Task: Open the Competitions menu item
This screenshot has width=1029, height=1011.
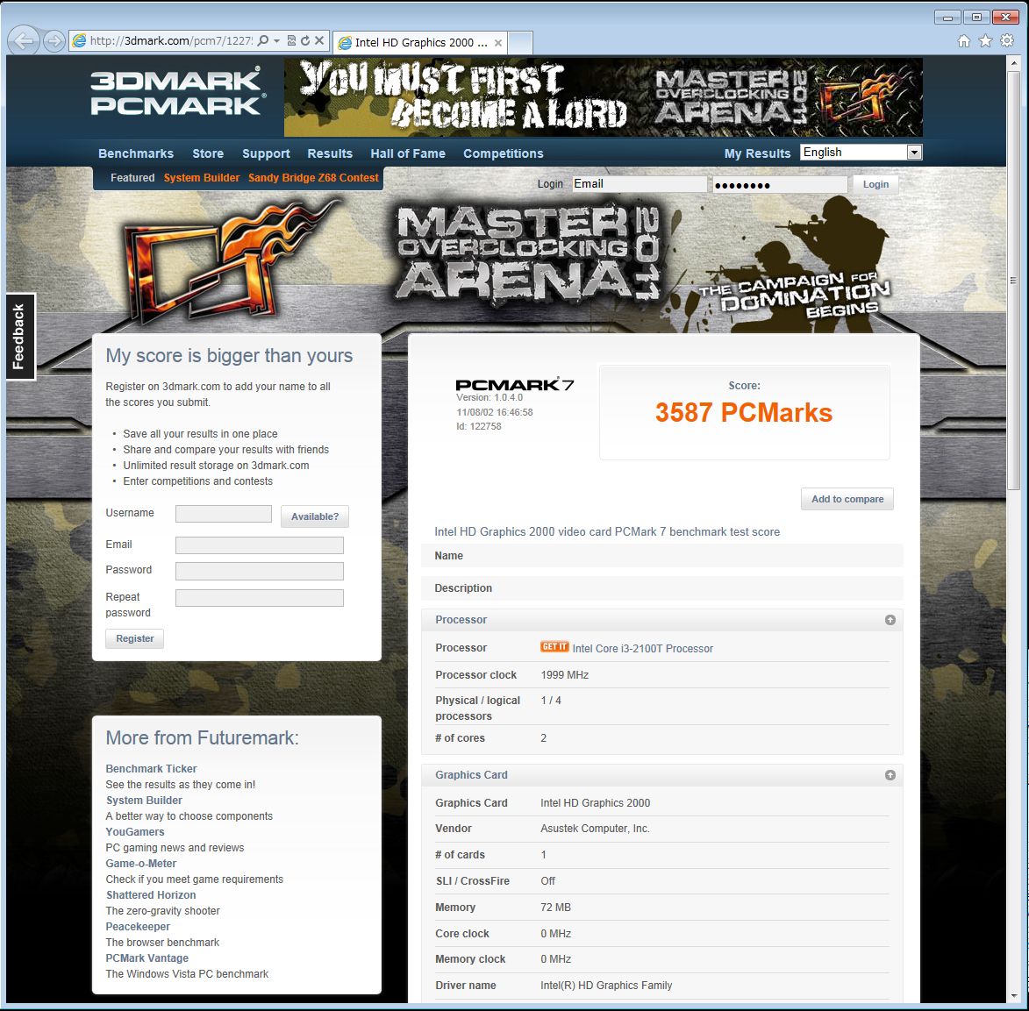Action: (504, 153)
